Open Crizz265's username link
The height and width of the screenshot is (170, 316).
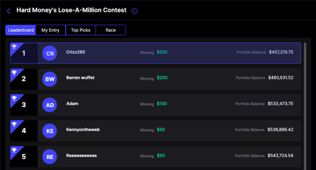pos(76,52)
